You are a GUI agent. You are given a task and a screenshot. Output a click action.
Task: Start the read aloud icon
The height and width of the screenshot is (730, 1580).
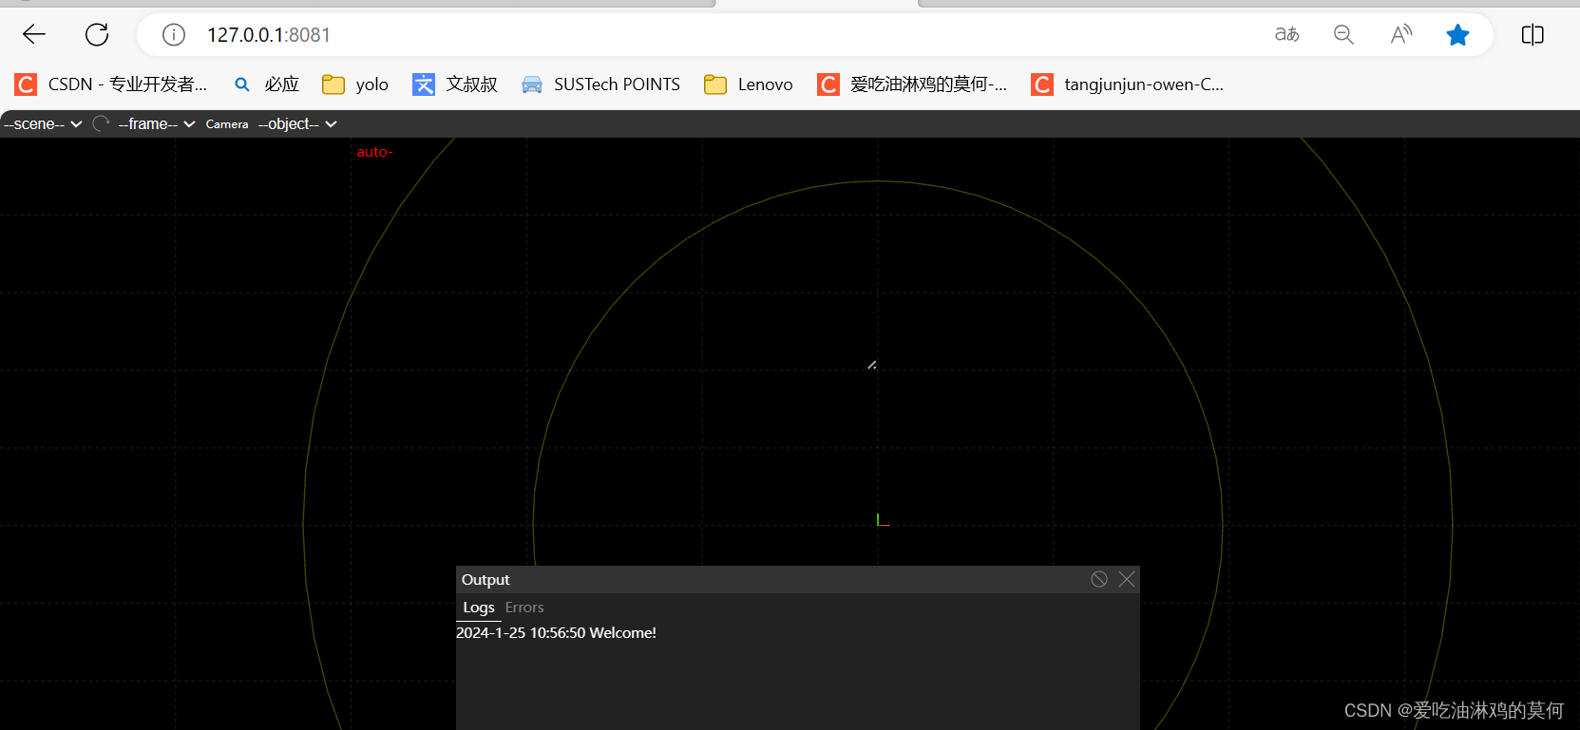click(1401, 35)
